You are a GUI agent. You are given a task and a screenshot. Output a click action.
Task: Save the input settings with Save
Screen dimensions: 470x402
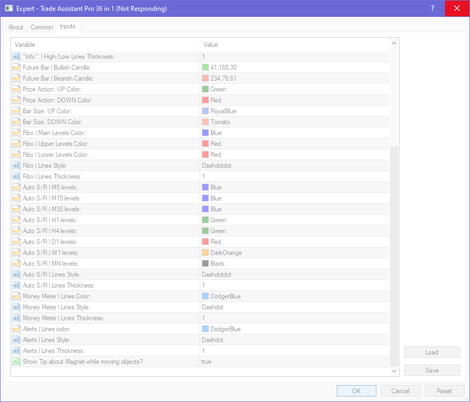[x=432, y=370]
